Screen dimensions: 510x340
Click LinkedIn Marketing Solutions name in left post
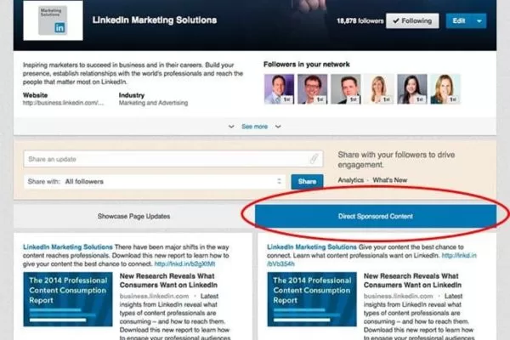68,247
